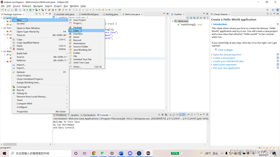Click the Windows taskbar search box

[40, 153]
